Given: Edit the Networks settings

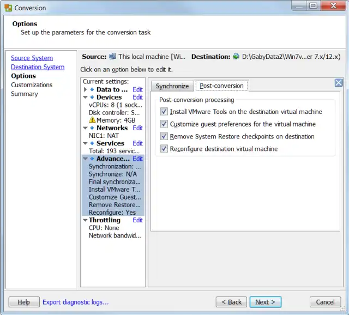Looking at the screenshot, I should (137, 128).
